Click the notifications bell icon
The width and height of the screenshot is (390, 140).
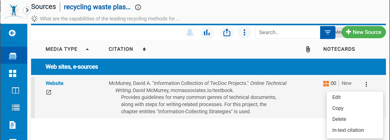coord(190,32)
